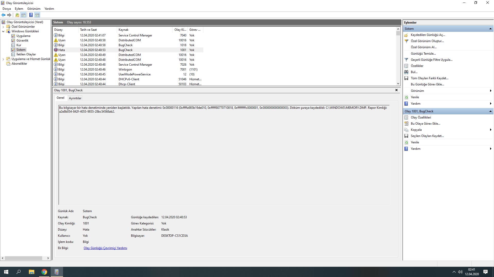Screen dimensions: 494x277
Task: Open Olay Günlüğü Çevrimiçi Yardımı link
Action: pyautogui.click(x=105, y=248)
